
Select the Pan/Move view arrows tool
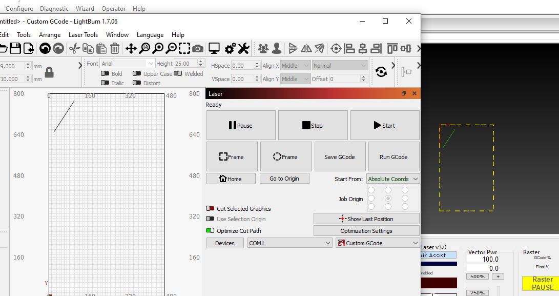131,48
